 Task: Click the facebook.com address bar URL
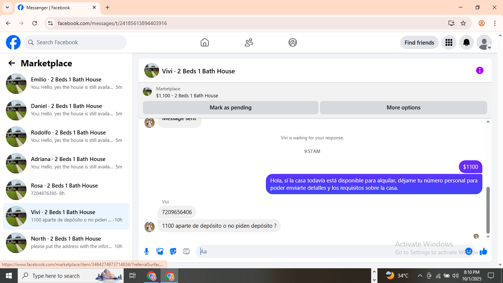[x=112, y=23]
